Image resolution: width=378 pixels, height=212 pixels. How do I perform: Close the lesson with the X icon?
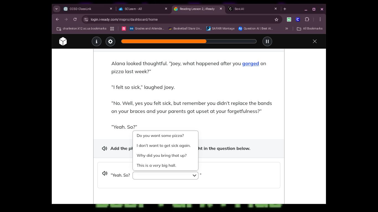pyautogui.click(x=315, y=41)
